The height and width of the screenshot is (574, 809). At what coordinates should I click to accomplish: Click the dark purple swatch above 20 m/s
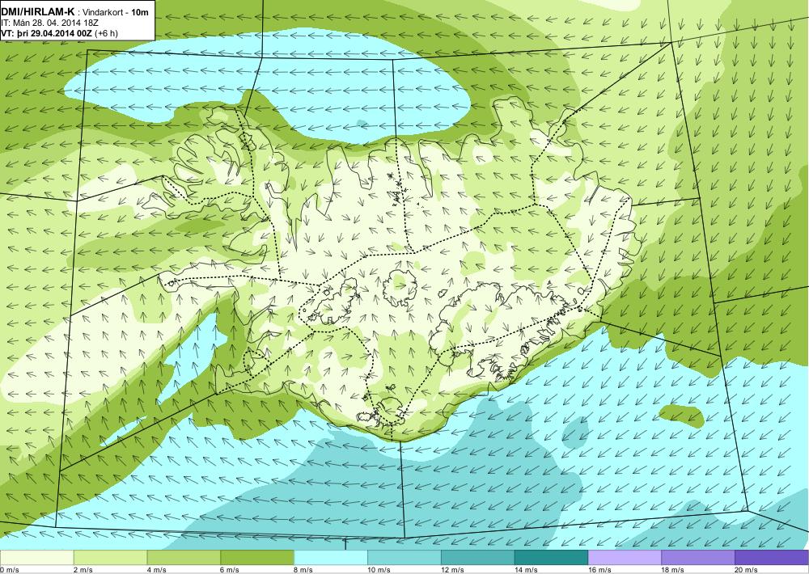point(772,558)
